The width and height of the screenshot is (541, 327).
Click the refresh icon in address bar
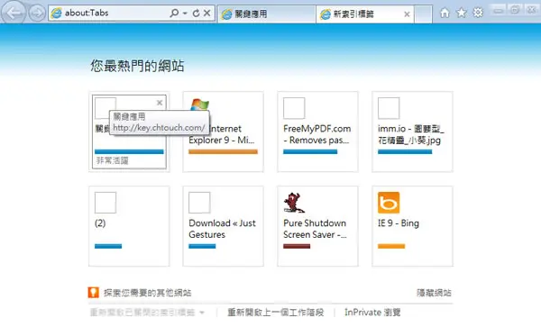pos(196,14)
